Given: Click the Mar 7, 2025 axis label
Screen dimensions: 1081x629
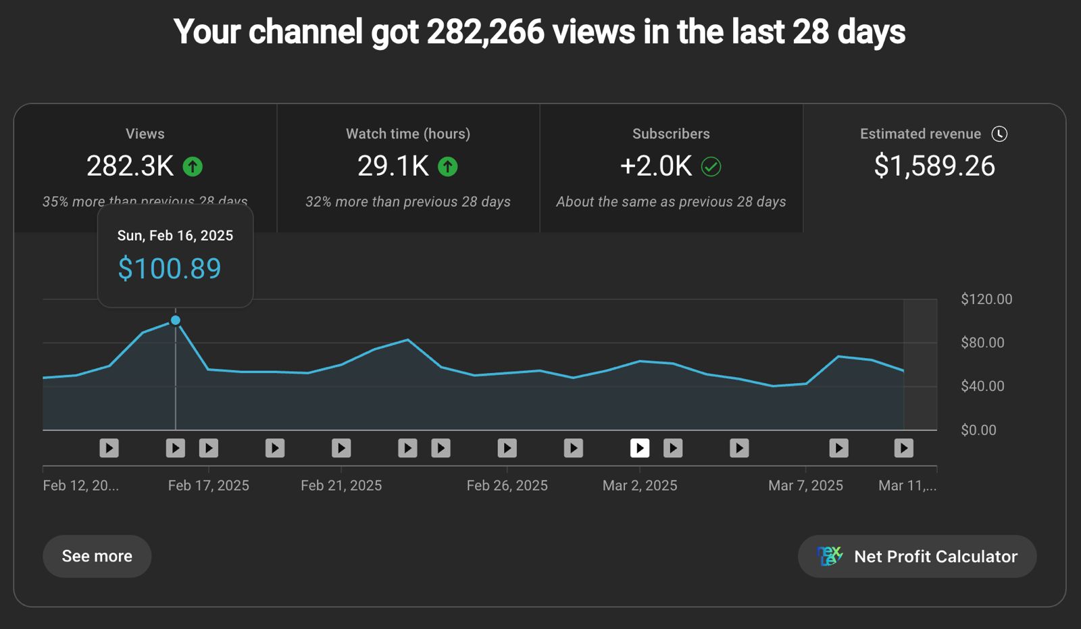Looking at the screenshot, I should pos(805,485).
